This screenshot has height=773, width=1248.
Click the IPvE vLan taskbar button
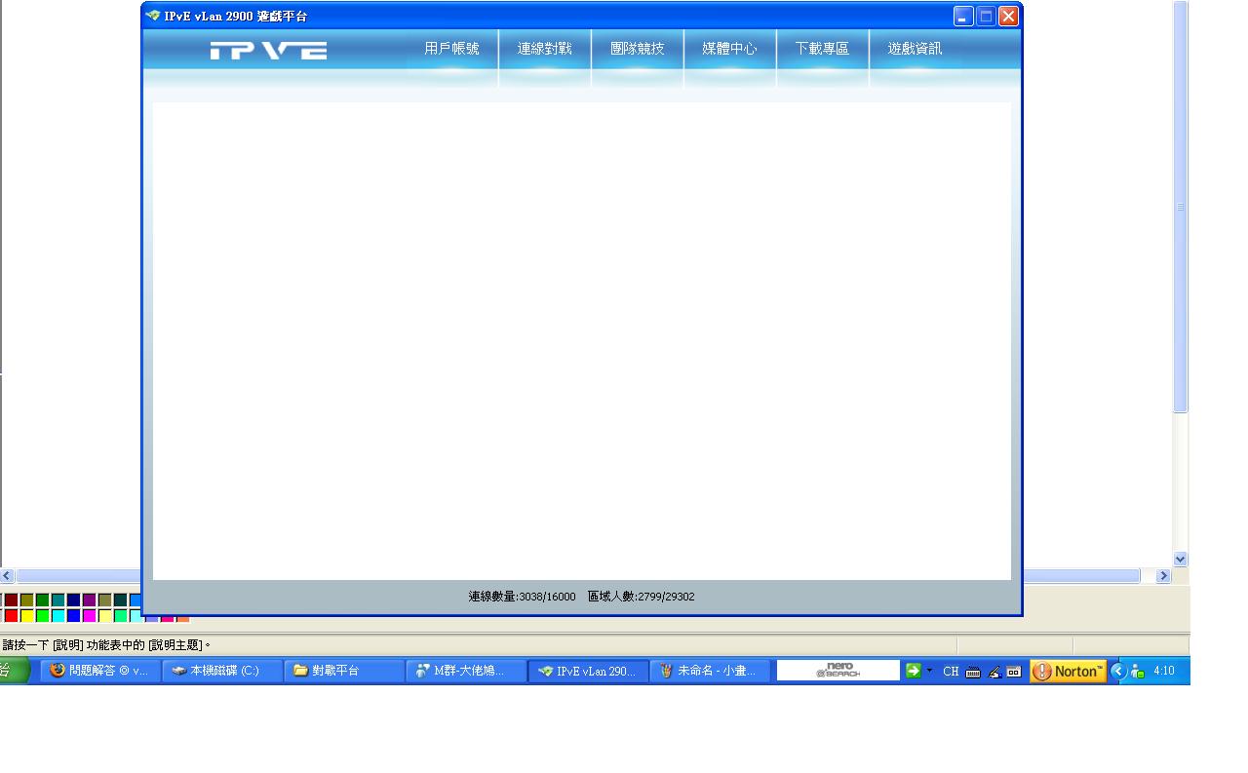[588, 671]
